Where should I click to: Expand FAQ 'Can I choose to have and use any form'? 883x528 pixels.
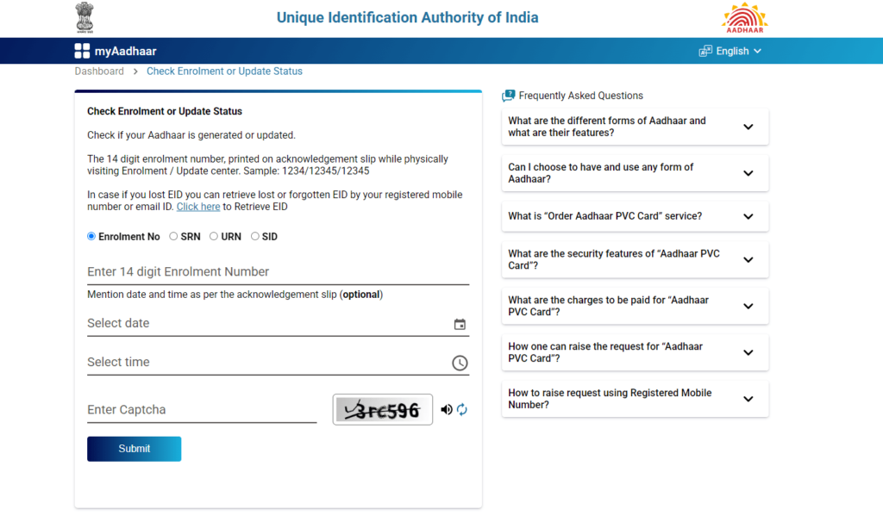(x=635, y=173)
